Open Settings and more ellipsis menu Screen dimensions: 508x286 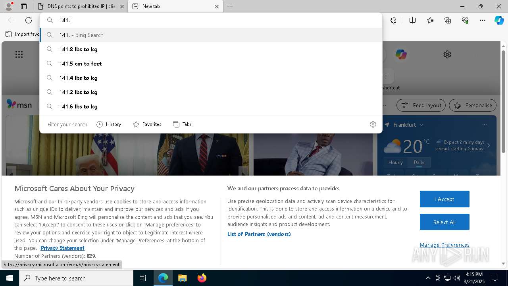(x=483, y=20)
